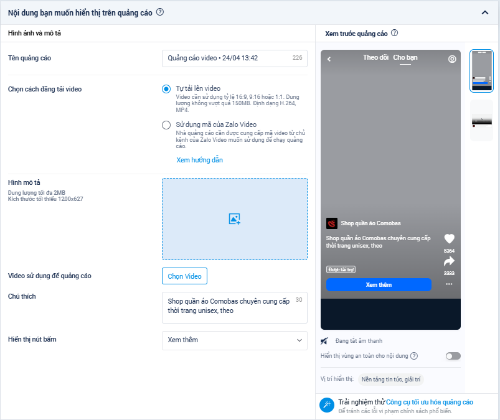Click the muted speaker icon
Viewport: 500px width, 420px height.
[324, 341]
